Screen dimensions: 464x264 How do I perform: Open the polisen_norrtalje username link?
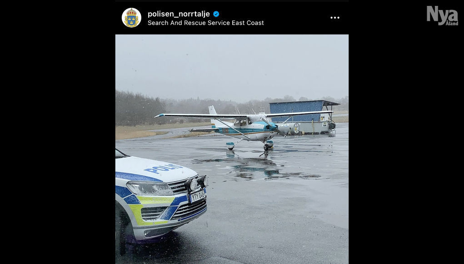click(179, 14)
